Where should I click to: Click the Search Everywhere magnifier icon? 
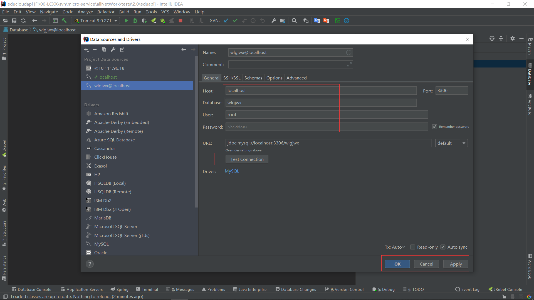tap(294, 21)
